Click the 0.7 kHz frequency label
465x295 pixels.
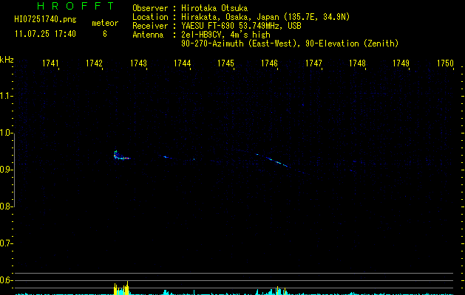tap(6, 243)
